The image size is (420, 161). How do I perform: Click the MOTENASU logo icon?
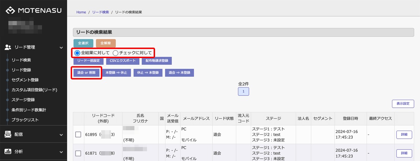[10, 10]
